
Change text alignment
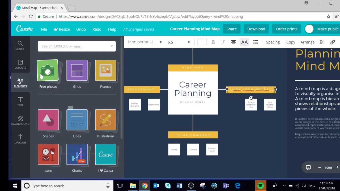tap(233, 42)
